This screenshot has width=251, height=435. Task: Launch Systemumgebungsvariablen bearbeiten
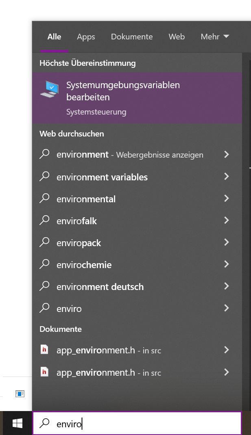123,90
